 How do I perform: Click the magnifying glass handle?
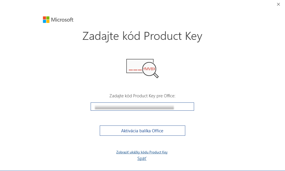click(x=156, y=76)
